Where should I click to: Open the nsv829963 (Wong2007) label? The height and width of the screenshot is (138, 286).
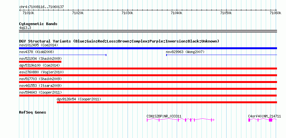(x=185, y=52)
